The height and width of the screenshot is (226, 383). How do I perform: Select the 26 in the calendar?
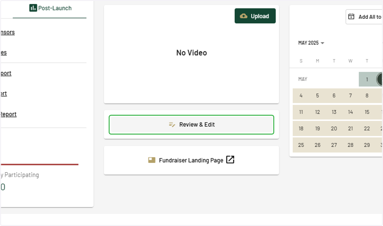318,145
